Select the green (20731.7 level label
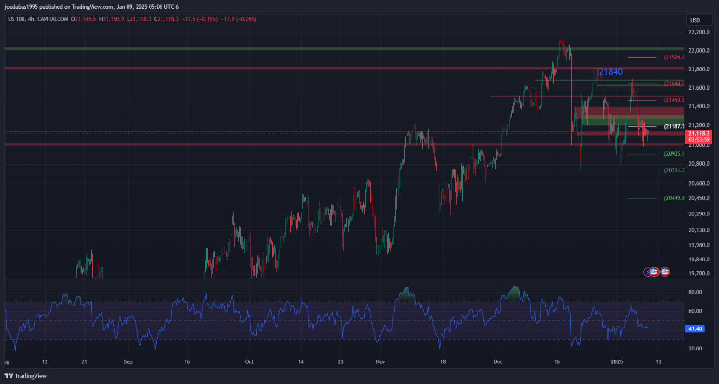The width and height of the screenshot is (719, 384). [674, 170]
